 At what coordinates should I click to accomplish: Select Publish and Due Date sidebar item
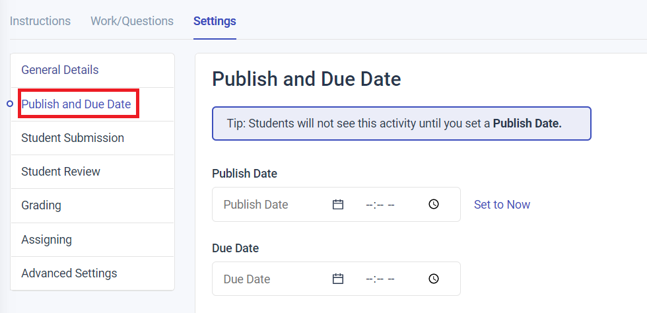(x=77, y=104)
